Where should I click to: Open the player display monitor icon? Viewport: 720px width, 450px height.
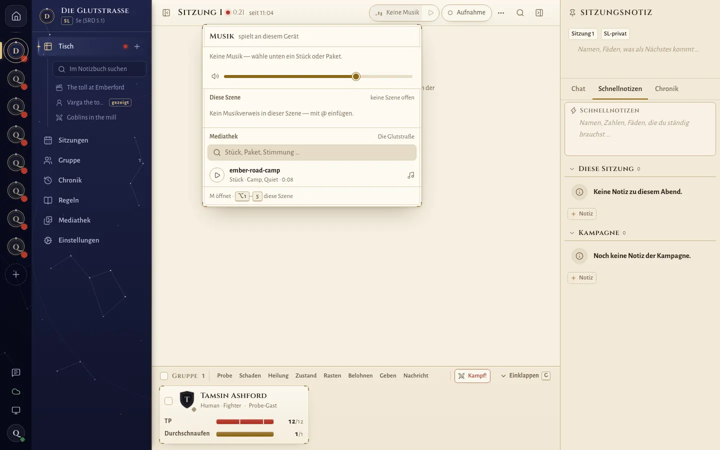click(16, 410)
